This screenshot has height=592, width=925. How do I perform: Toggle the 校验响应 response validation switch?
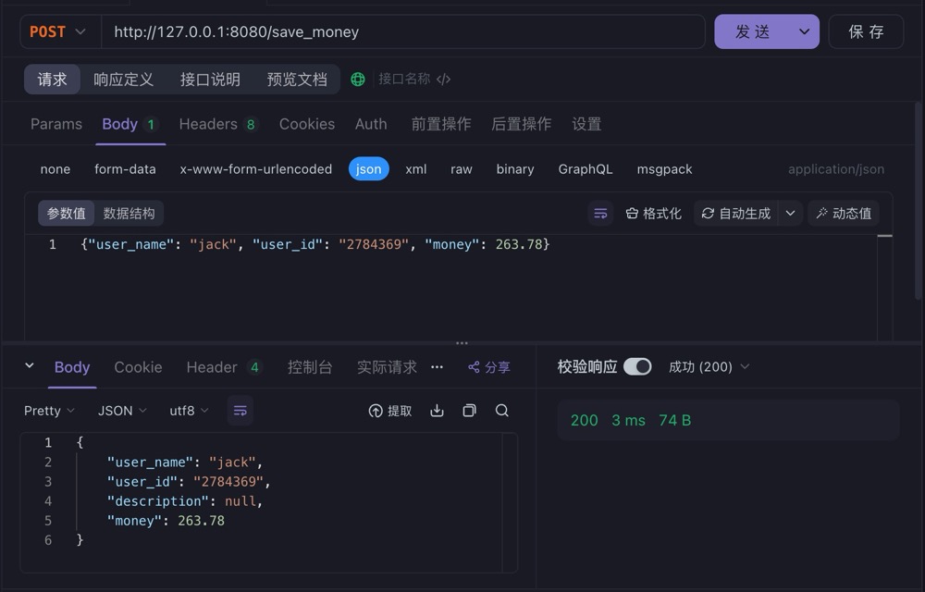pos(637,366)
